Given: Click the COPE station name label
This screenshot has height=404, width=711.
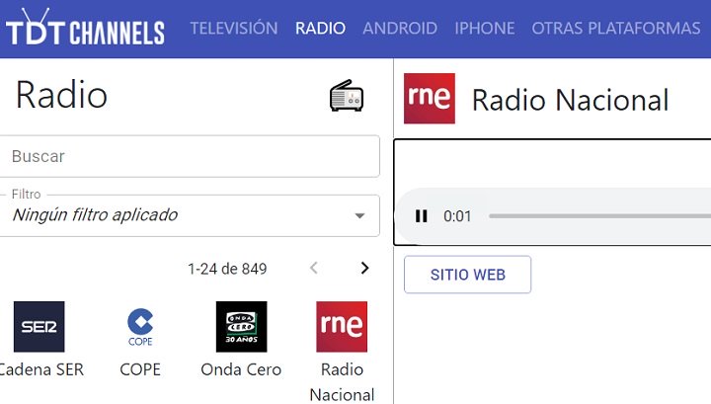Looking at the screenshot, I should [140, 369].
